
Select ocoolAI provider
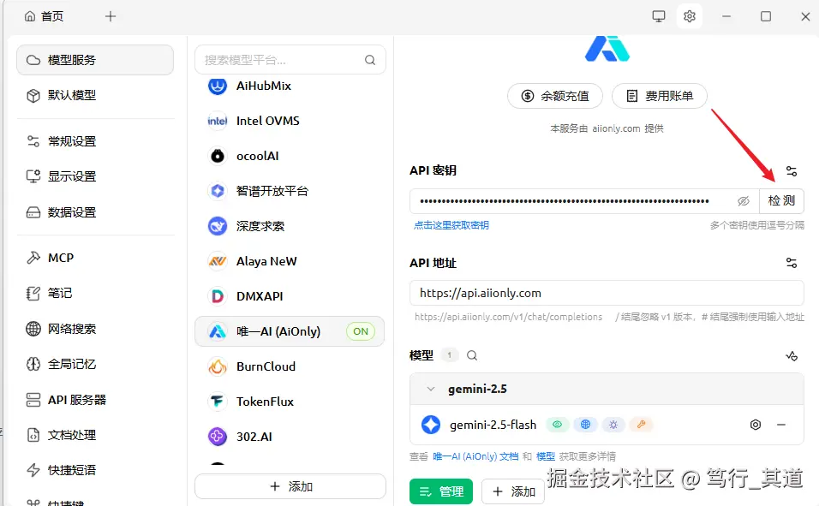290,156
